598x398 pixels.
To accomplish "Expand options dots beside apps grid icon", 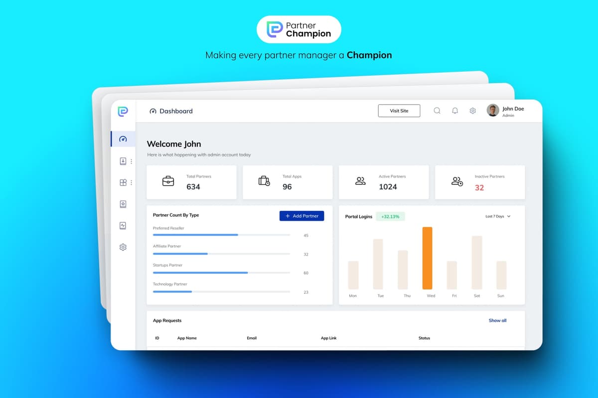I will pos(132,183).
